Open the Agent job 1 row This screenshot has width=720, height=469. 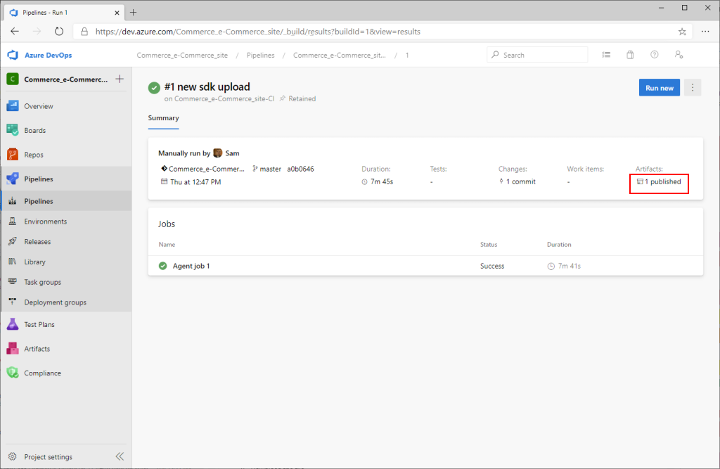tap(191, 266)
